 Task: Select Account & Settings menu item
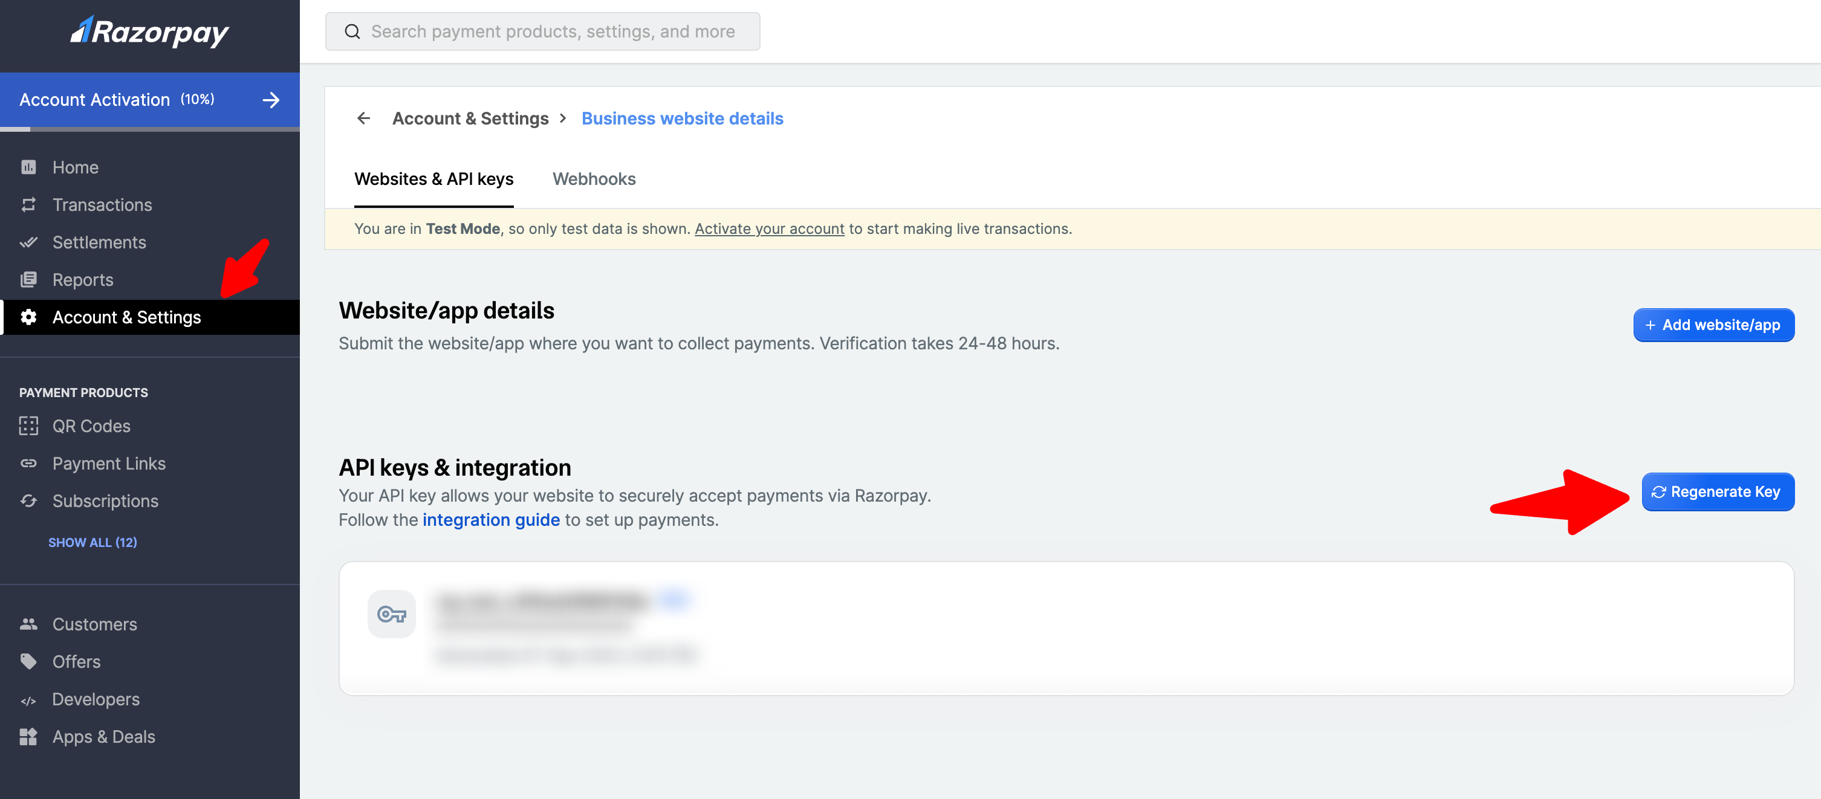[x=150, y=317]
